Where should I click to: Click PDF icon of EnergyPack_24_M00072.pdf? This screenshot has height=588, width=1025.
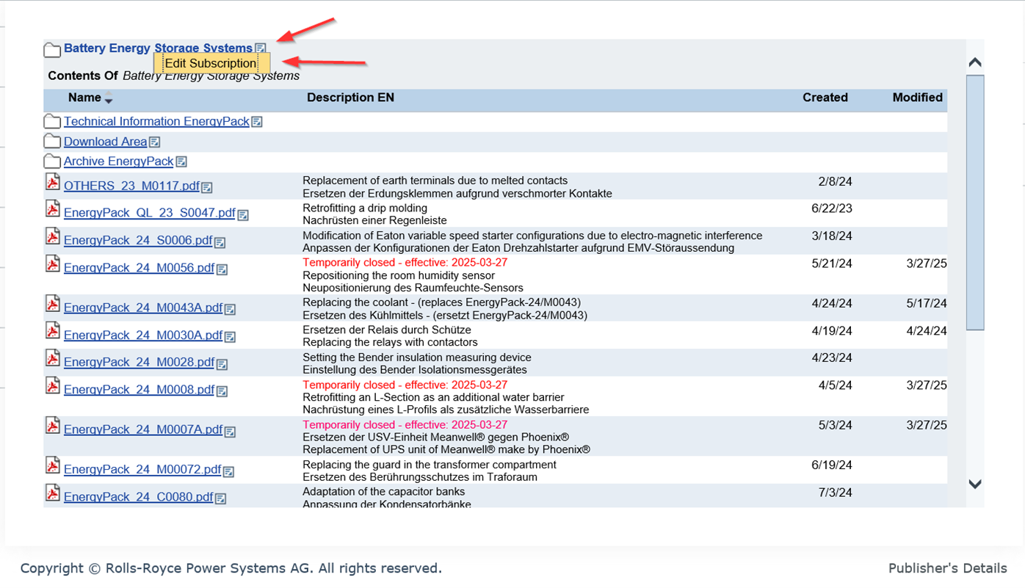pyautogui.click(x=53, y=465)
